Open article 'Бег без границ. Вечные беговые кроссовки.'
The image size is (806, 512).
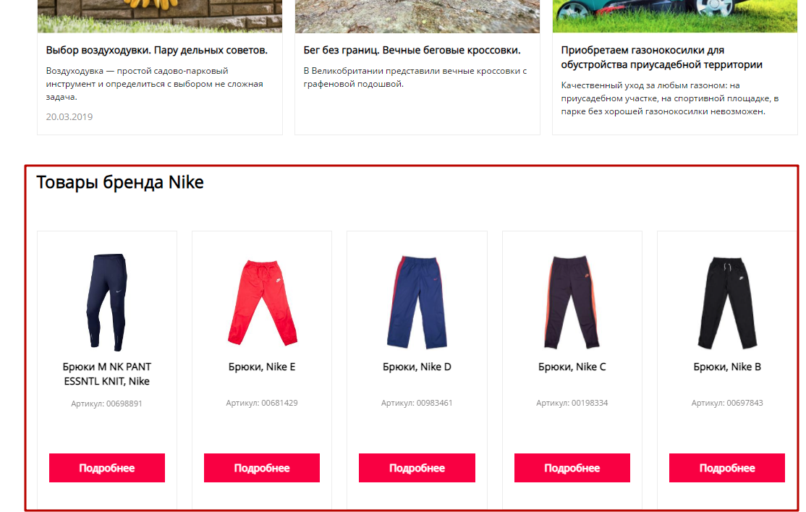(412, 51)
